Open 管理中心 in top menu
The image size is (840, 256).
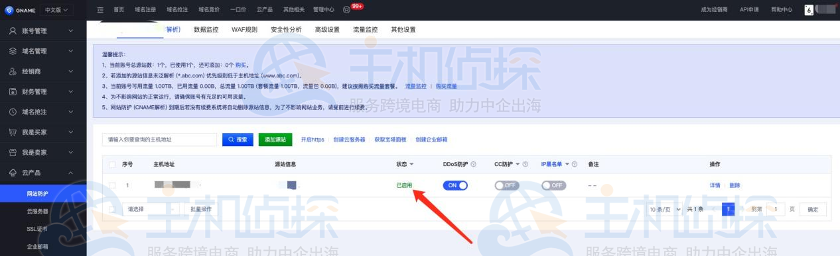click(324, 9)
